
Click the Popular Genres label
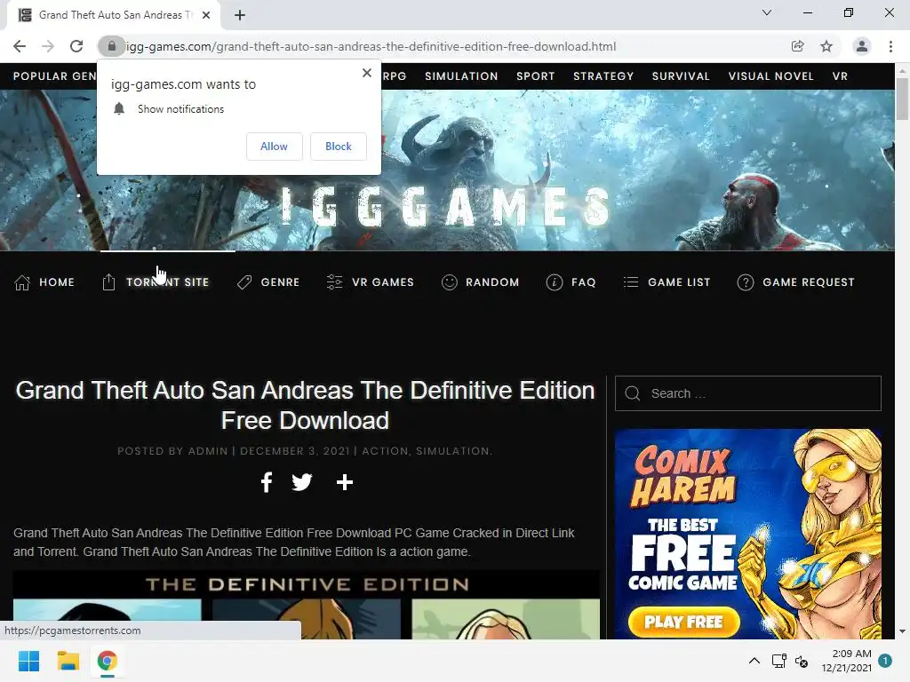(x=54, y=76)
